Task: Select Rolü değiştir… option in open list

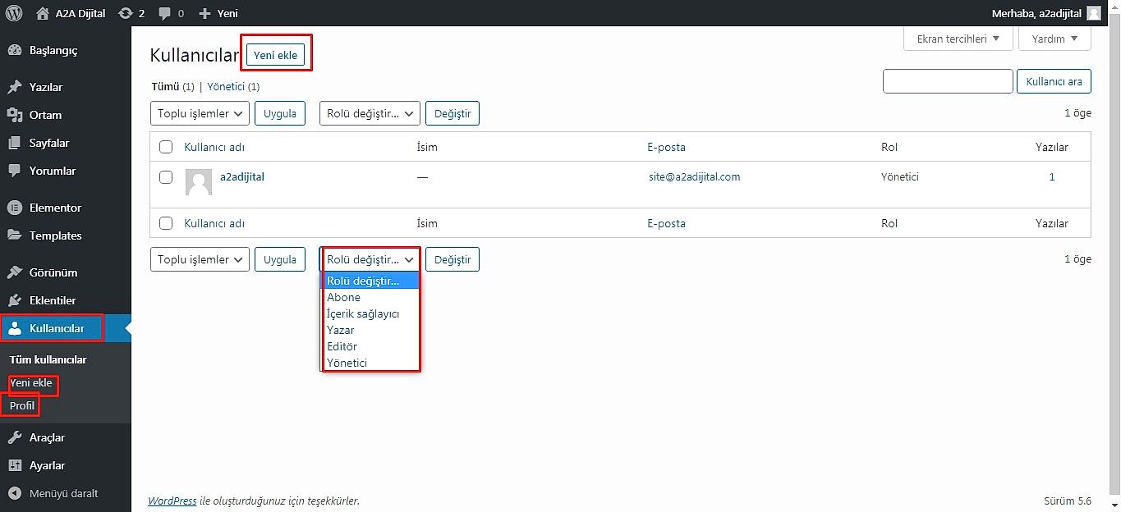Action: 370,281
